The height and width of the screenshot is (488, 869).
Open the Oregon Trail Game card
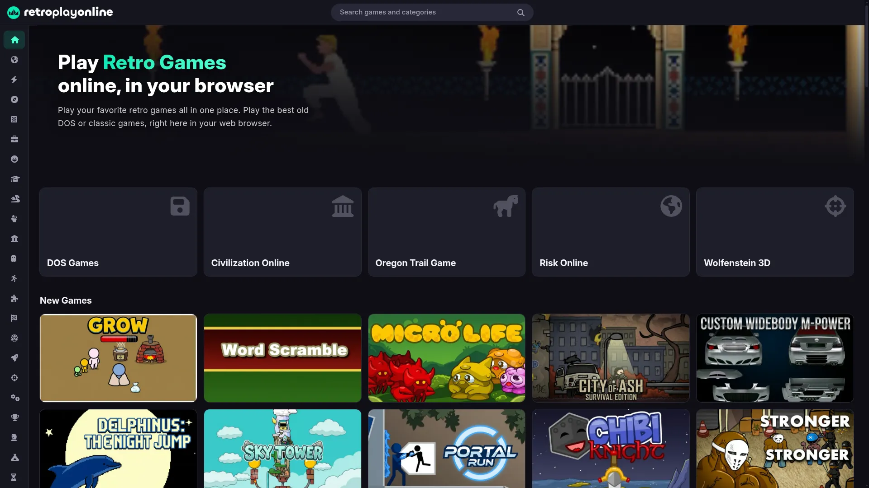(x=447, y=232)
